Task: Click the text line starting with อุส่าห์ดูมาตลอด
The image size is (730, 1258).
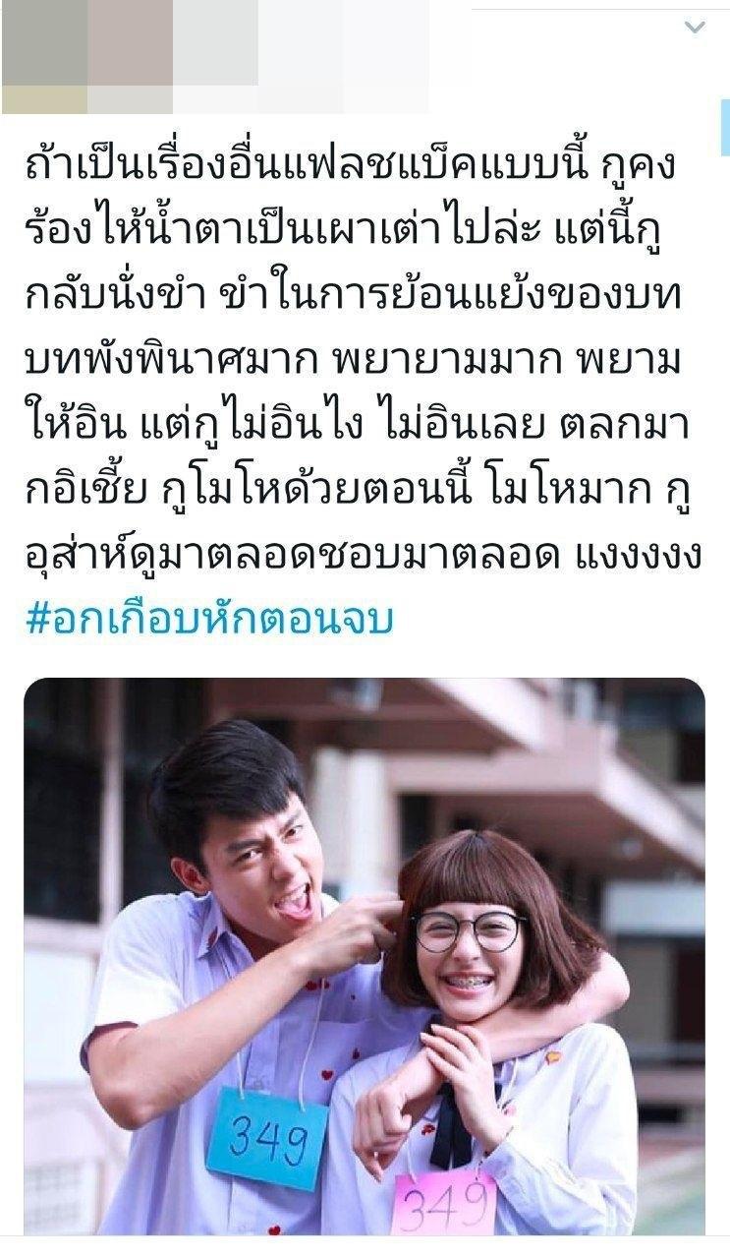Action: [365, 556]
